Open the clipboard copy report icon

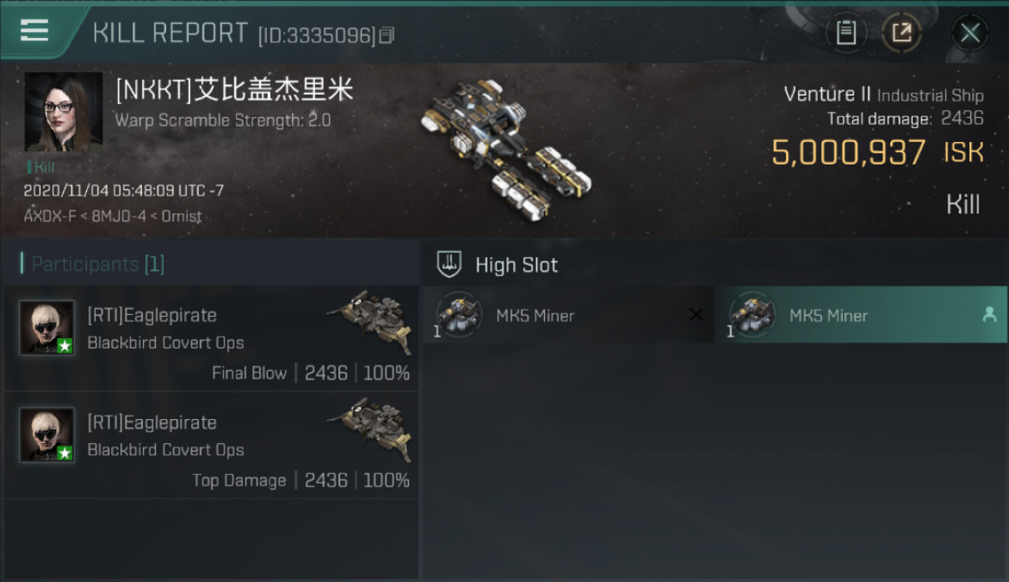pyautogui.click(x=846, y=33)
